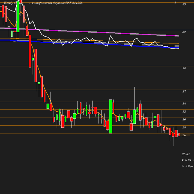The image size is (194, 194).
Task: Click the 32 price axis label
Action: [184, 111]
